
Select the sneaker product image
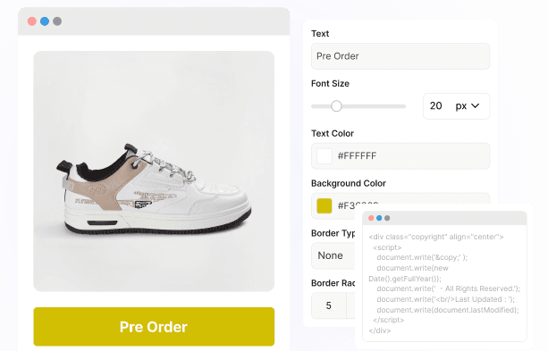pos(154,171)
